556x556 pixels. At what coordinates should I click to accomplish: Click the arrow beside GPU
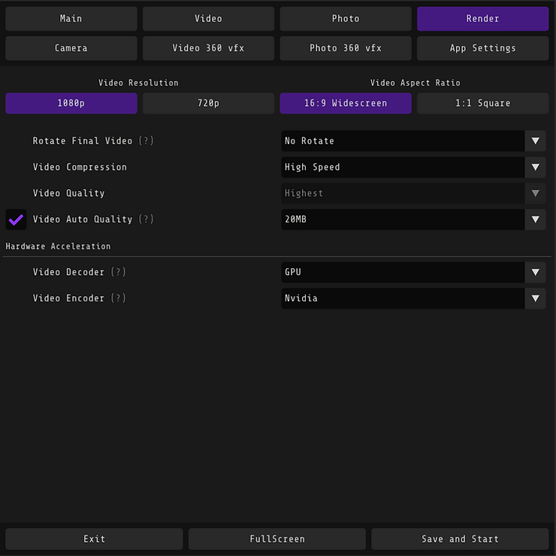tap(535, 272)
